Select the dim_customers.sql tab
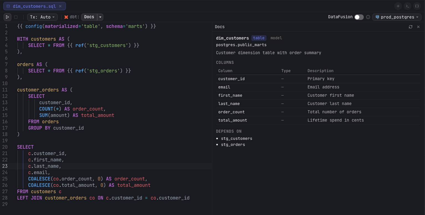 [34, 6]
